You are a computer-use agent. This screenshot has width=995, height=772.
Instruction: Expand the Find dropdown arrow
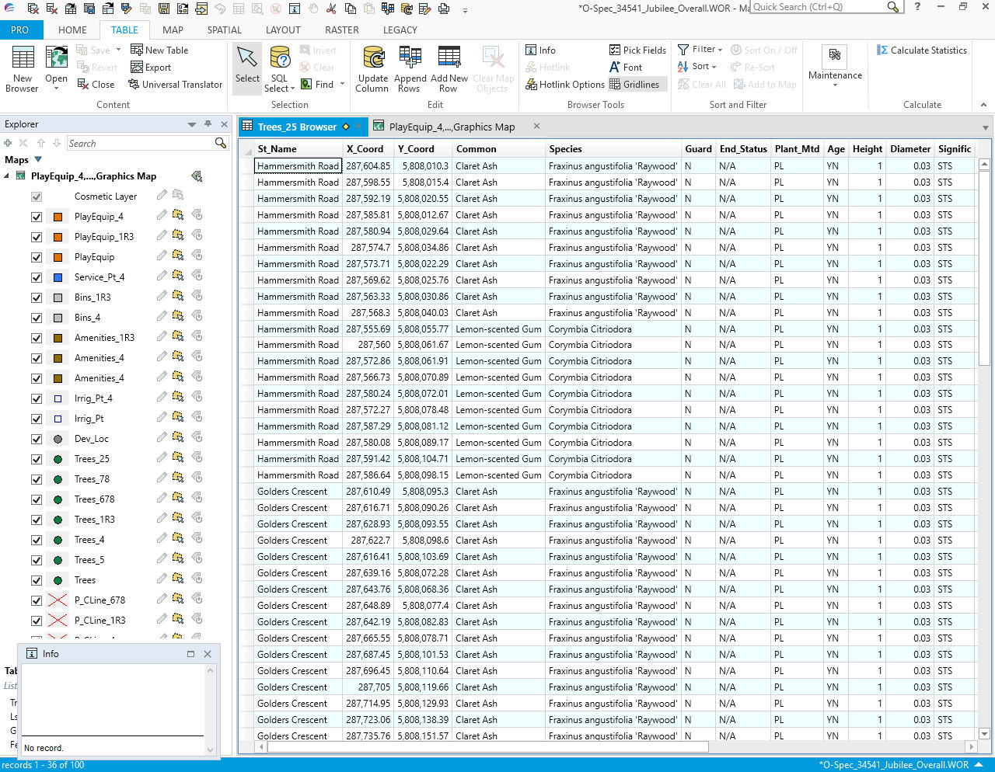342,84
